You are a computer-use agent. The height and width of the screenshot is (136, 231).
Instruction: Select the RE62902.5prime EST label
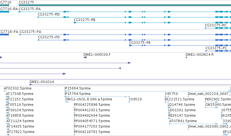(x=218, y=99)
